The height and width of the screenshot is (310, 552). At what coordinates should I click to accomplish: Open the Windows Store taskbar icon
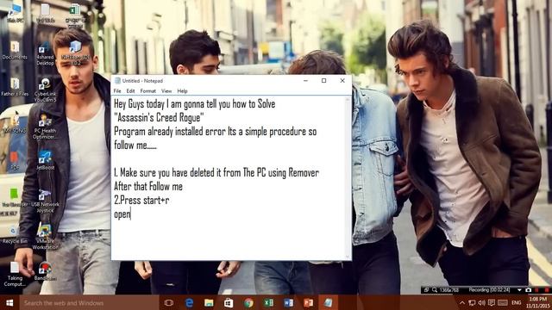[229, 302]
